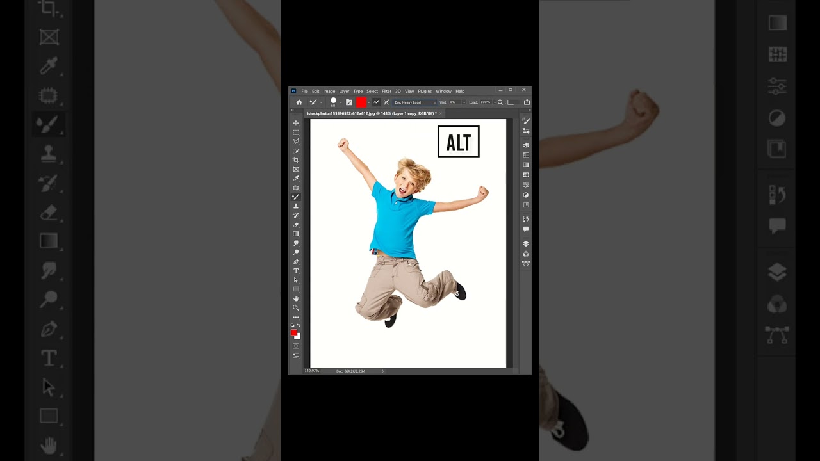This screenshot has height=461, width=820.
Task: Select the Horizontal Type tool
Action: (296, 271)
